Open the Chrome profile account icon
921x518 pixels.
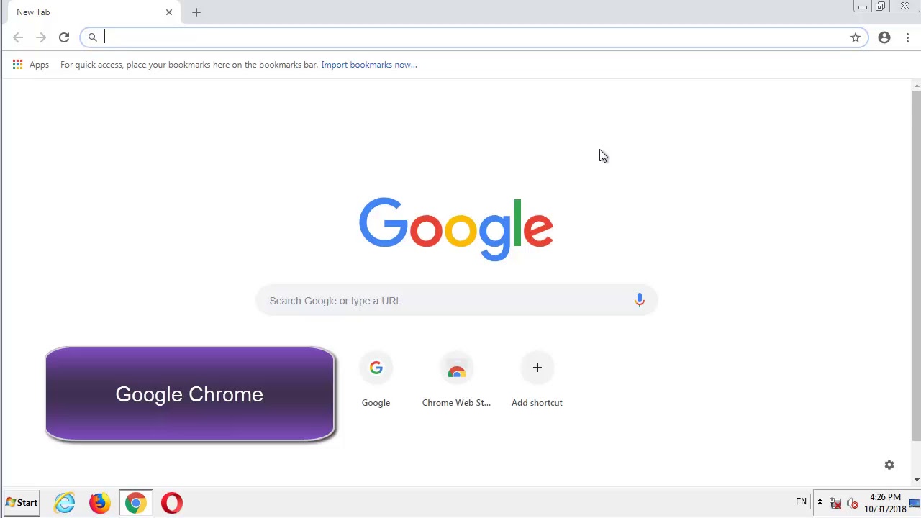(x=884, y=37)
